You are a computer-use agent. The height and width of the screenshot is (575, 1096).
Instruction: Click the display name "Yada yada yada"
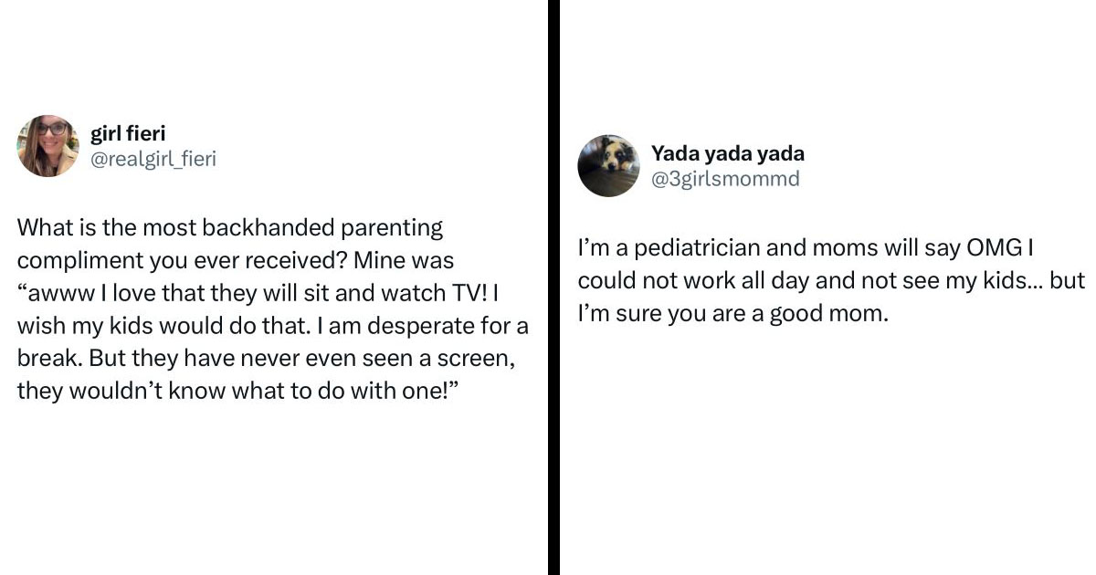727,153
